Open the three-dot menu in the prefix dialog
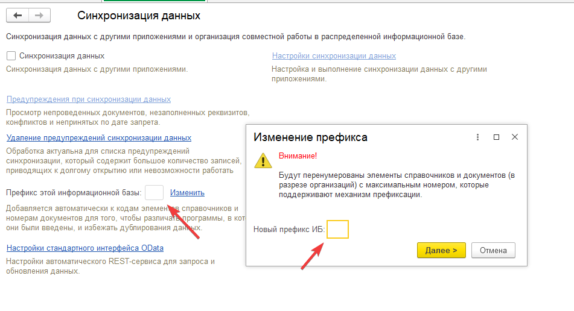This screenshot has width=574, height=311. click(477, 137)
